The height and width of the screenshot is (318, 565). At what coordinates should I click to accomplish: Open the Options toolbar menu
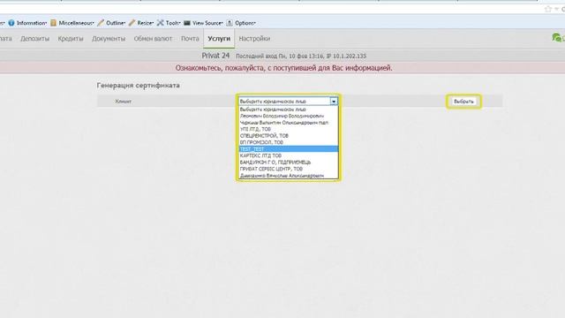tap(241, 23)
